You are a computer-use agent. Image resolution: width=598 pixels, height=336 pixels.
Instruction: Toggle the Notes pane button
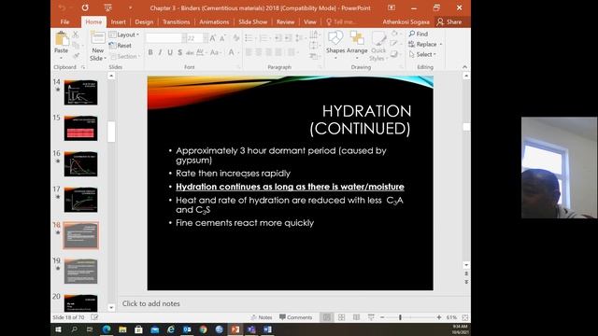coord(262,317)
